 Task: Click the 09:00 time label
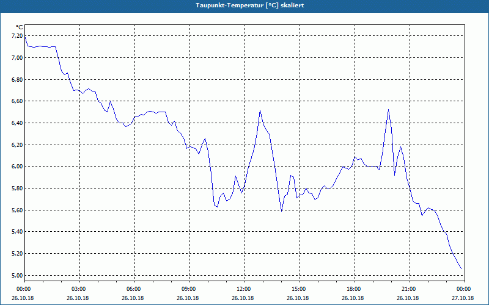pyautogui.click(x=188, y=289)
